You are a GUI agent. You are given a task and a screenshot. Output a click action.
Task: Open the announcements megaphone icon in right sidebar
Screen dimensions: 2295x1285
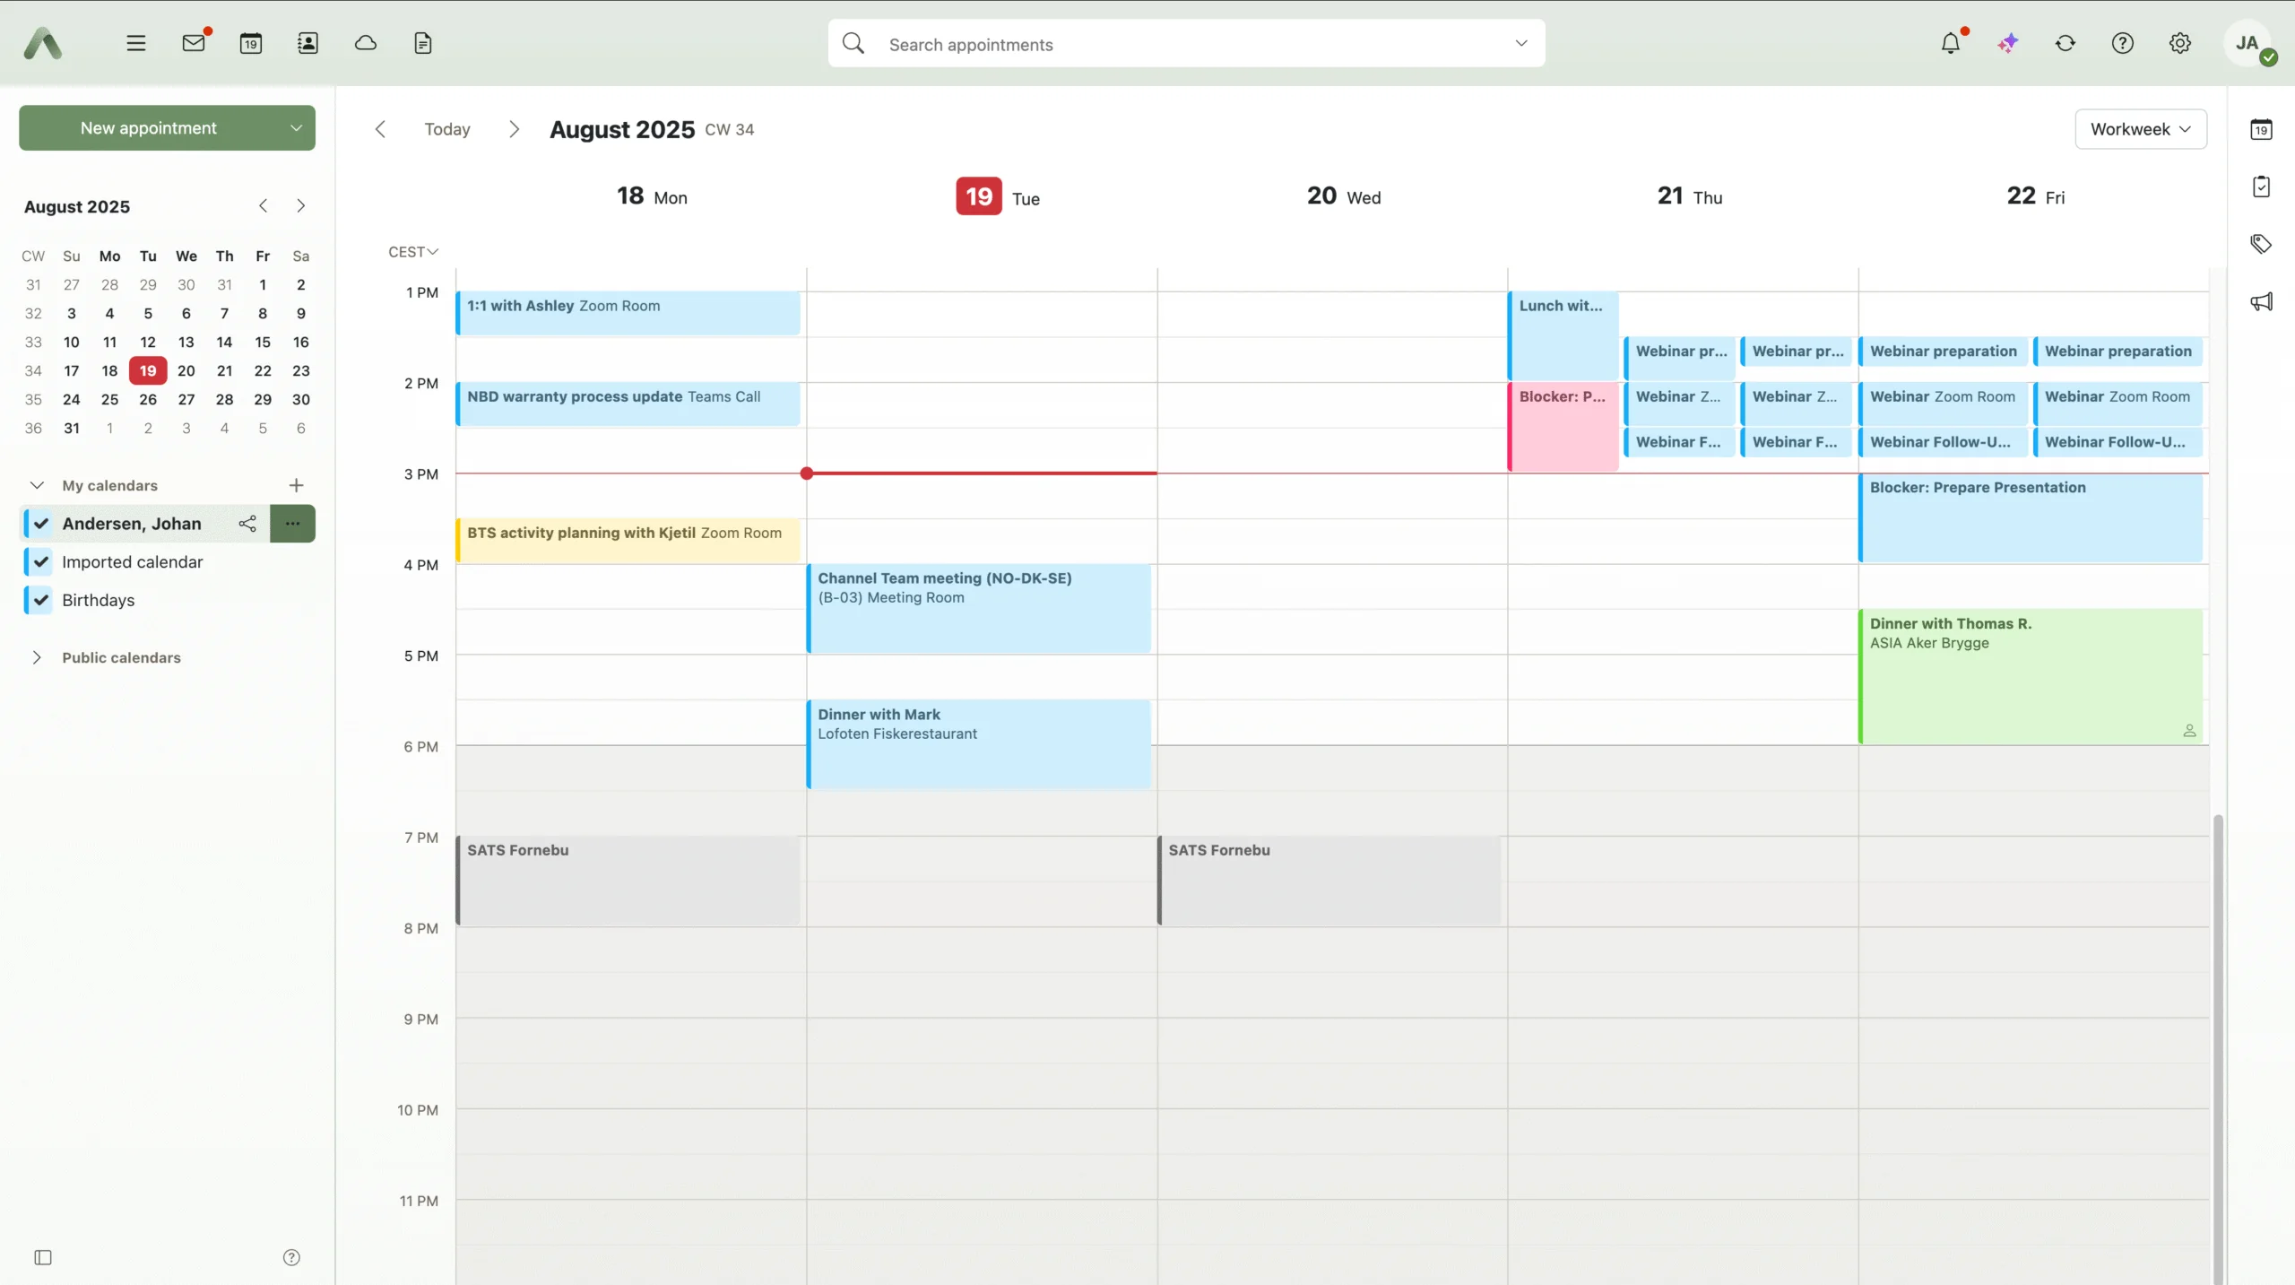[2261, 301]
